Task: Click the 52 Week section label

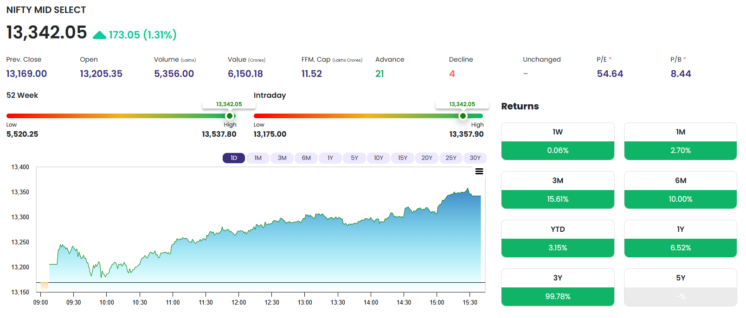Action: 22,95
